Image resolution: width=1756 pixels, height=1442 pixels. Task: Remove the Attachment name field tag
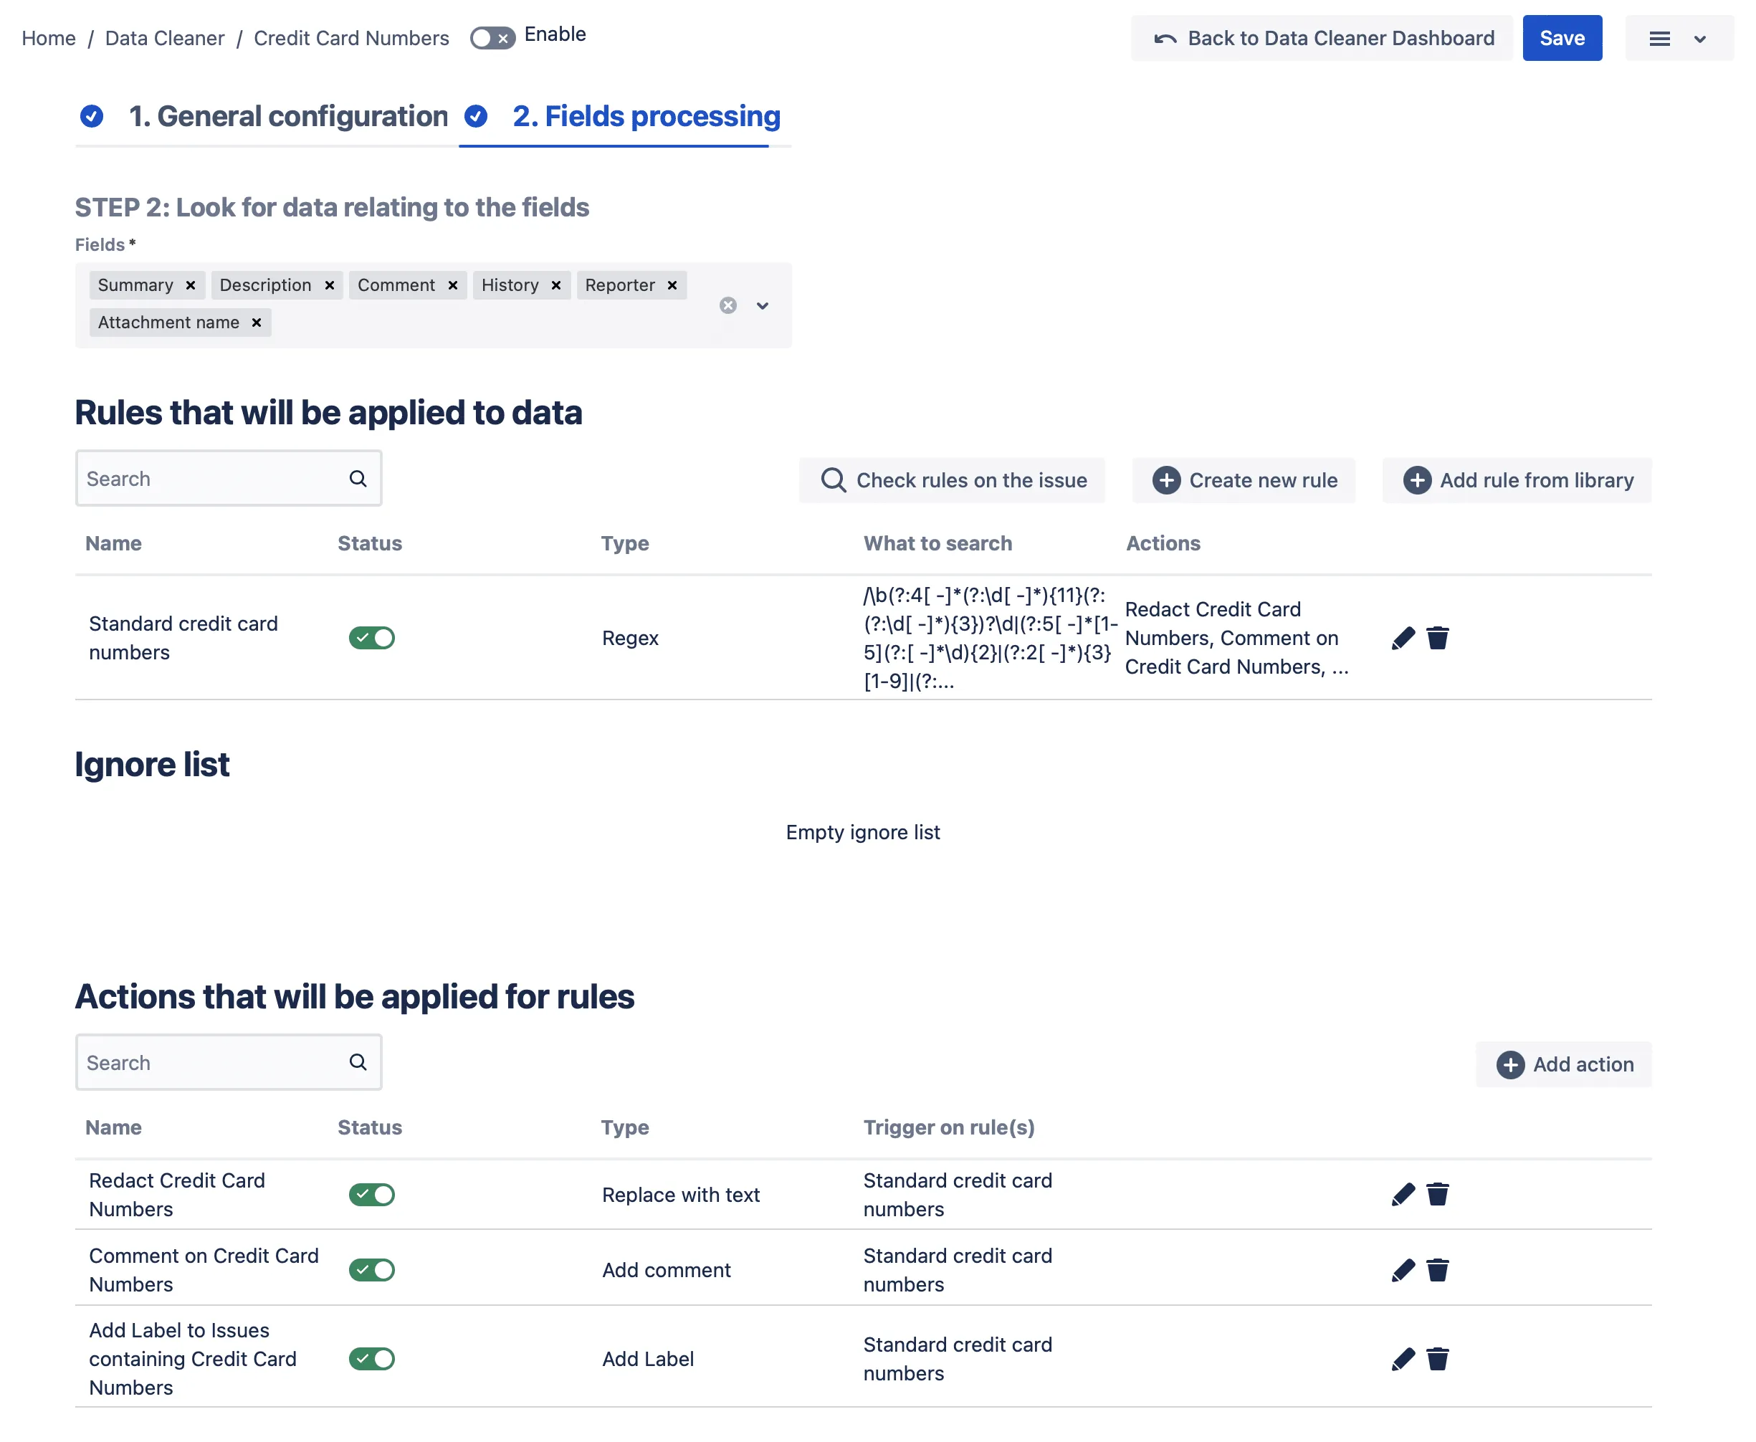click(x=257, y=323)
